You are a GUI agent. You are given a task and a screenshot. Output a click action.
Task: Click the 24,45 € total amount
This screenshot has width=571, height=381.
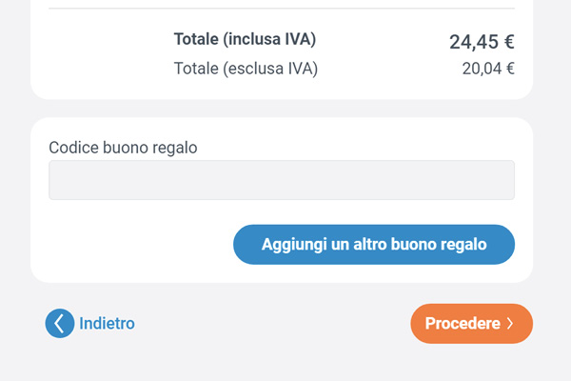click(482, 41)
